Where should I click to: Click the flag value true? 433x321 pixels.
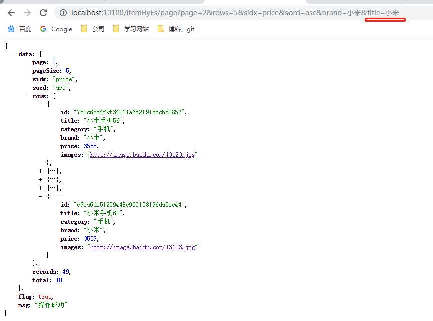pos(45,297)
